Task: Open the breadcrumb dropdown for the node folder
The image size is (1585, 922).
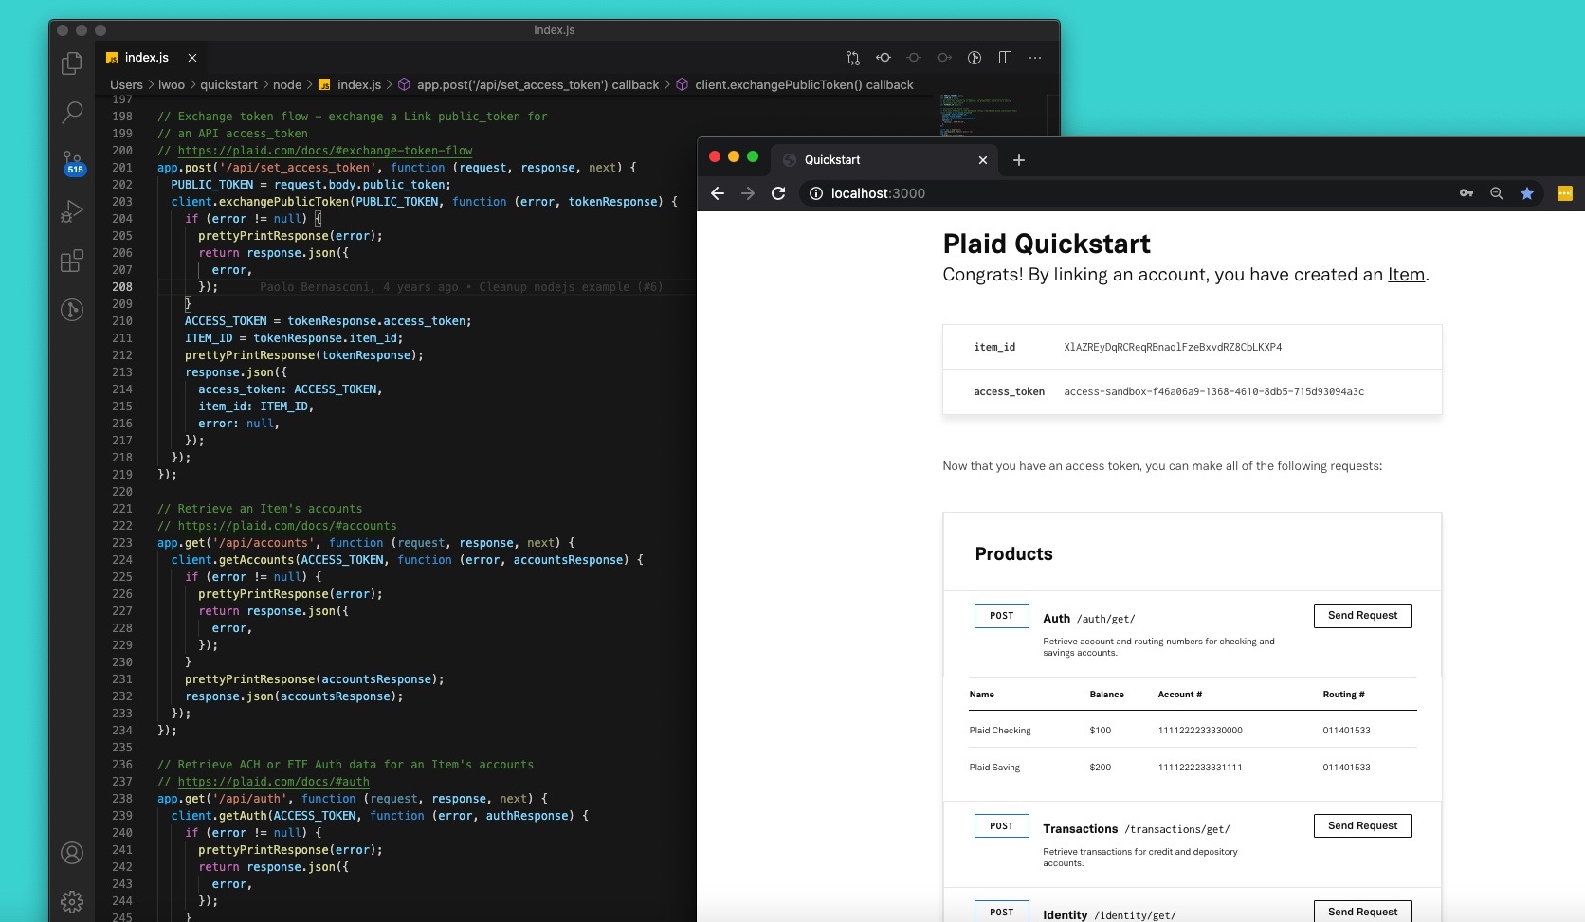Action: (287, 84)
